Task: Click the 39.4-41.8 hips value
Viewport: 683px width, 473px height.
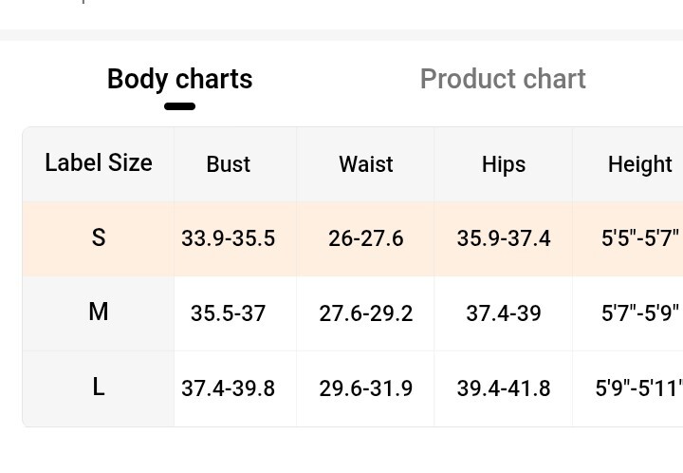Action: (x=504, y=388)
